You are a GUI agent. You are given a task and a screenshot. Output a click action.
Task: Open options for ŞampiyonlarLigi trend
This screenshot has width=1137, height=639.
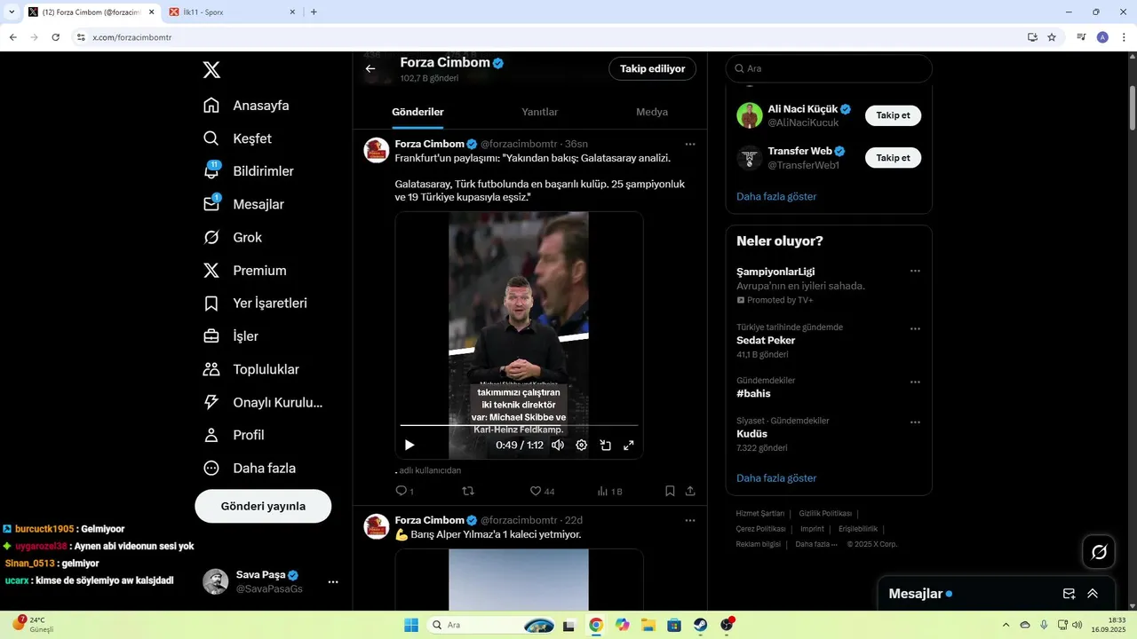[915, 272]
